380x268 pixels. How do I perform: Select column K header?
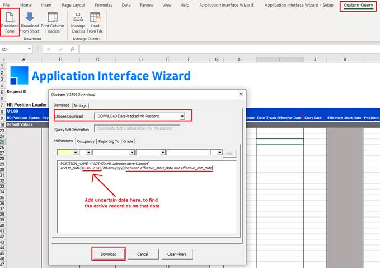[x=345, y=59]
